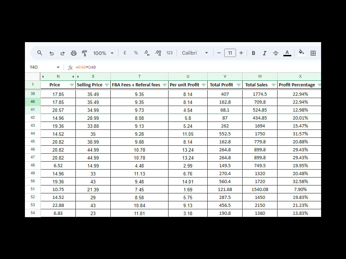Image resolution: width=346 pixels, height=259 pixels.
Task: Toggle strikethrough formatting
Action: [276, 53]
